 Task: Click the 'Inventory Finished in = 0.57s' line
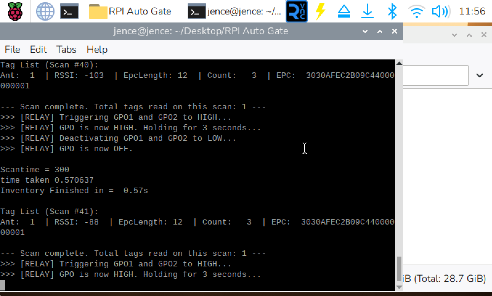(x=74, y=191)
